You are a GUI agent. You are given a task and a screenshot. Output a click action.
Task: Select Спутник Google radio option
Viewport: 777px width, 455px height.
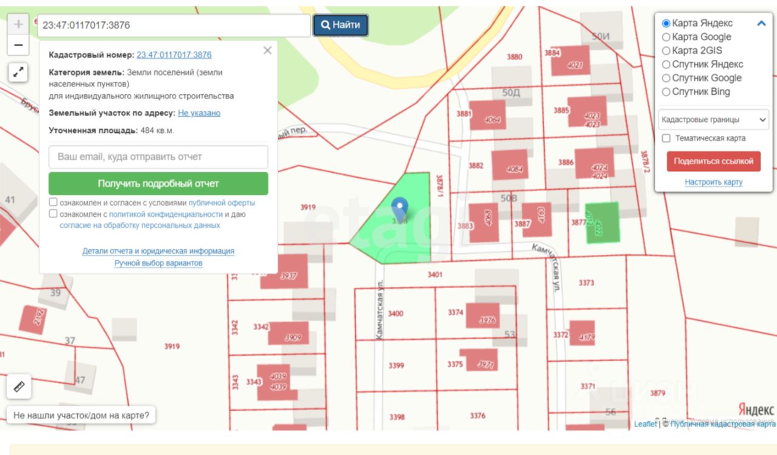click(666, 78)
